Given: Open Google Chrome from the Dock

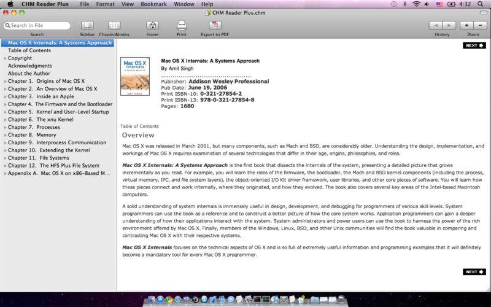Looking at the screenshot, I should [x=169, y=300].
